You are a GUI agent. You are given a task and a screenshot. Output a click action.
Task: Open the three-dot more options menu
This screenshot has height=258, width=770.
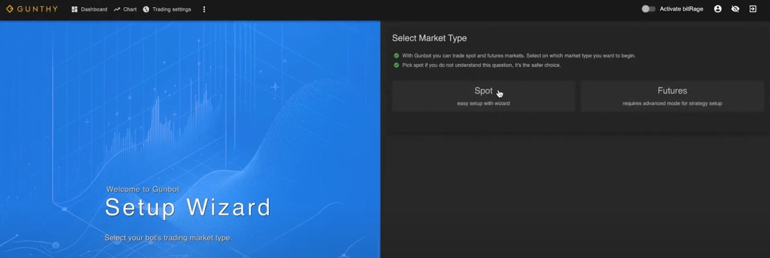(204, 9)
